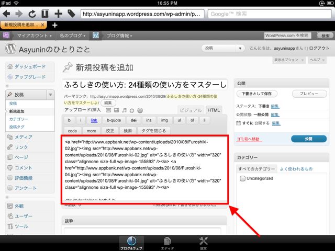The height and width of the screenshot is (251, 335).
Task: Tap the Google 検索 search field
Action: pos(270,14)
